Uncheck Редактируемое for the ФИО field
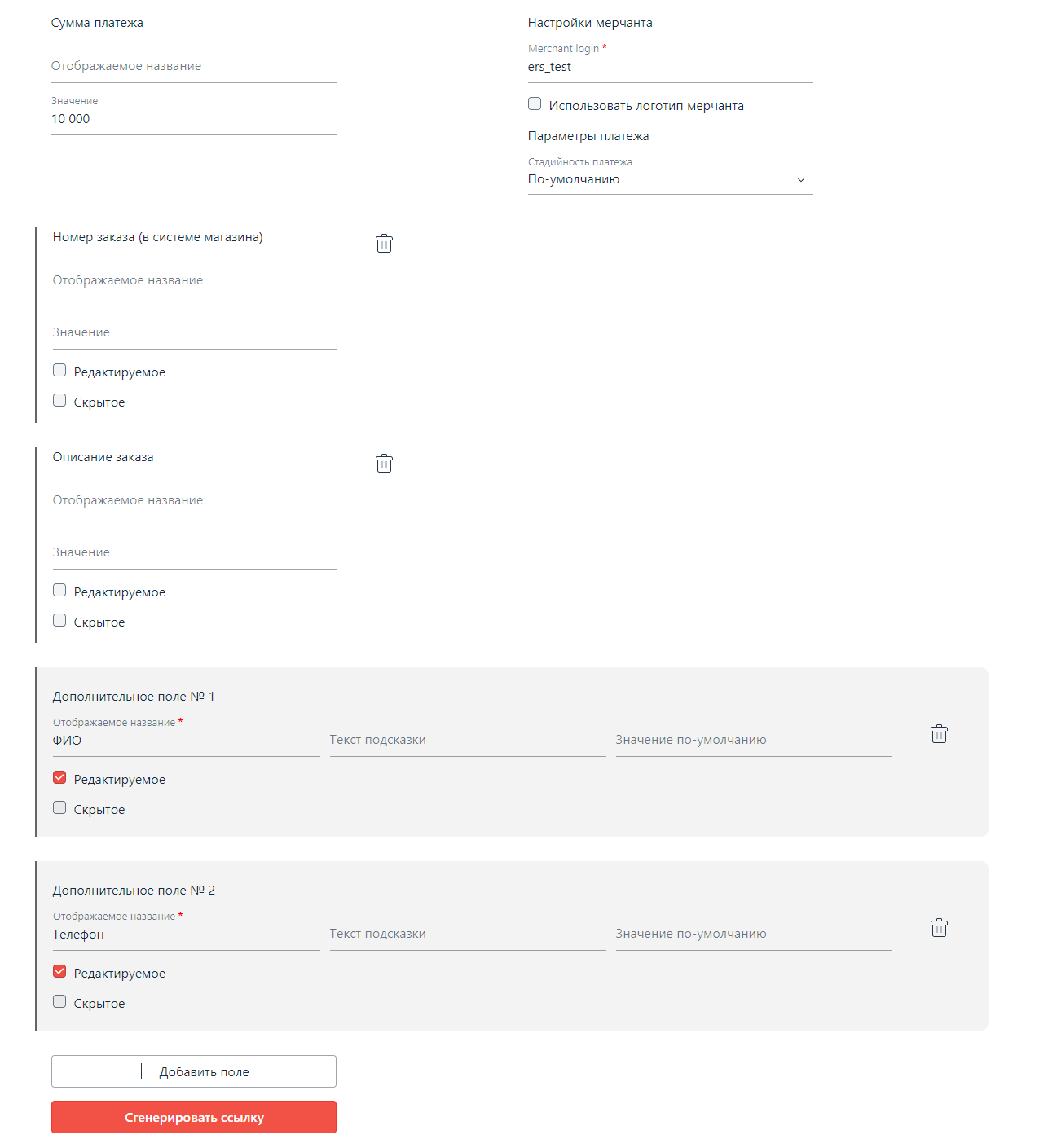Image resolution: width=1048 pixels, height=1148 pixels. [59, 778]
